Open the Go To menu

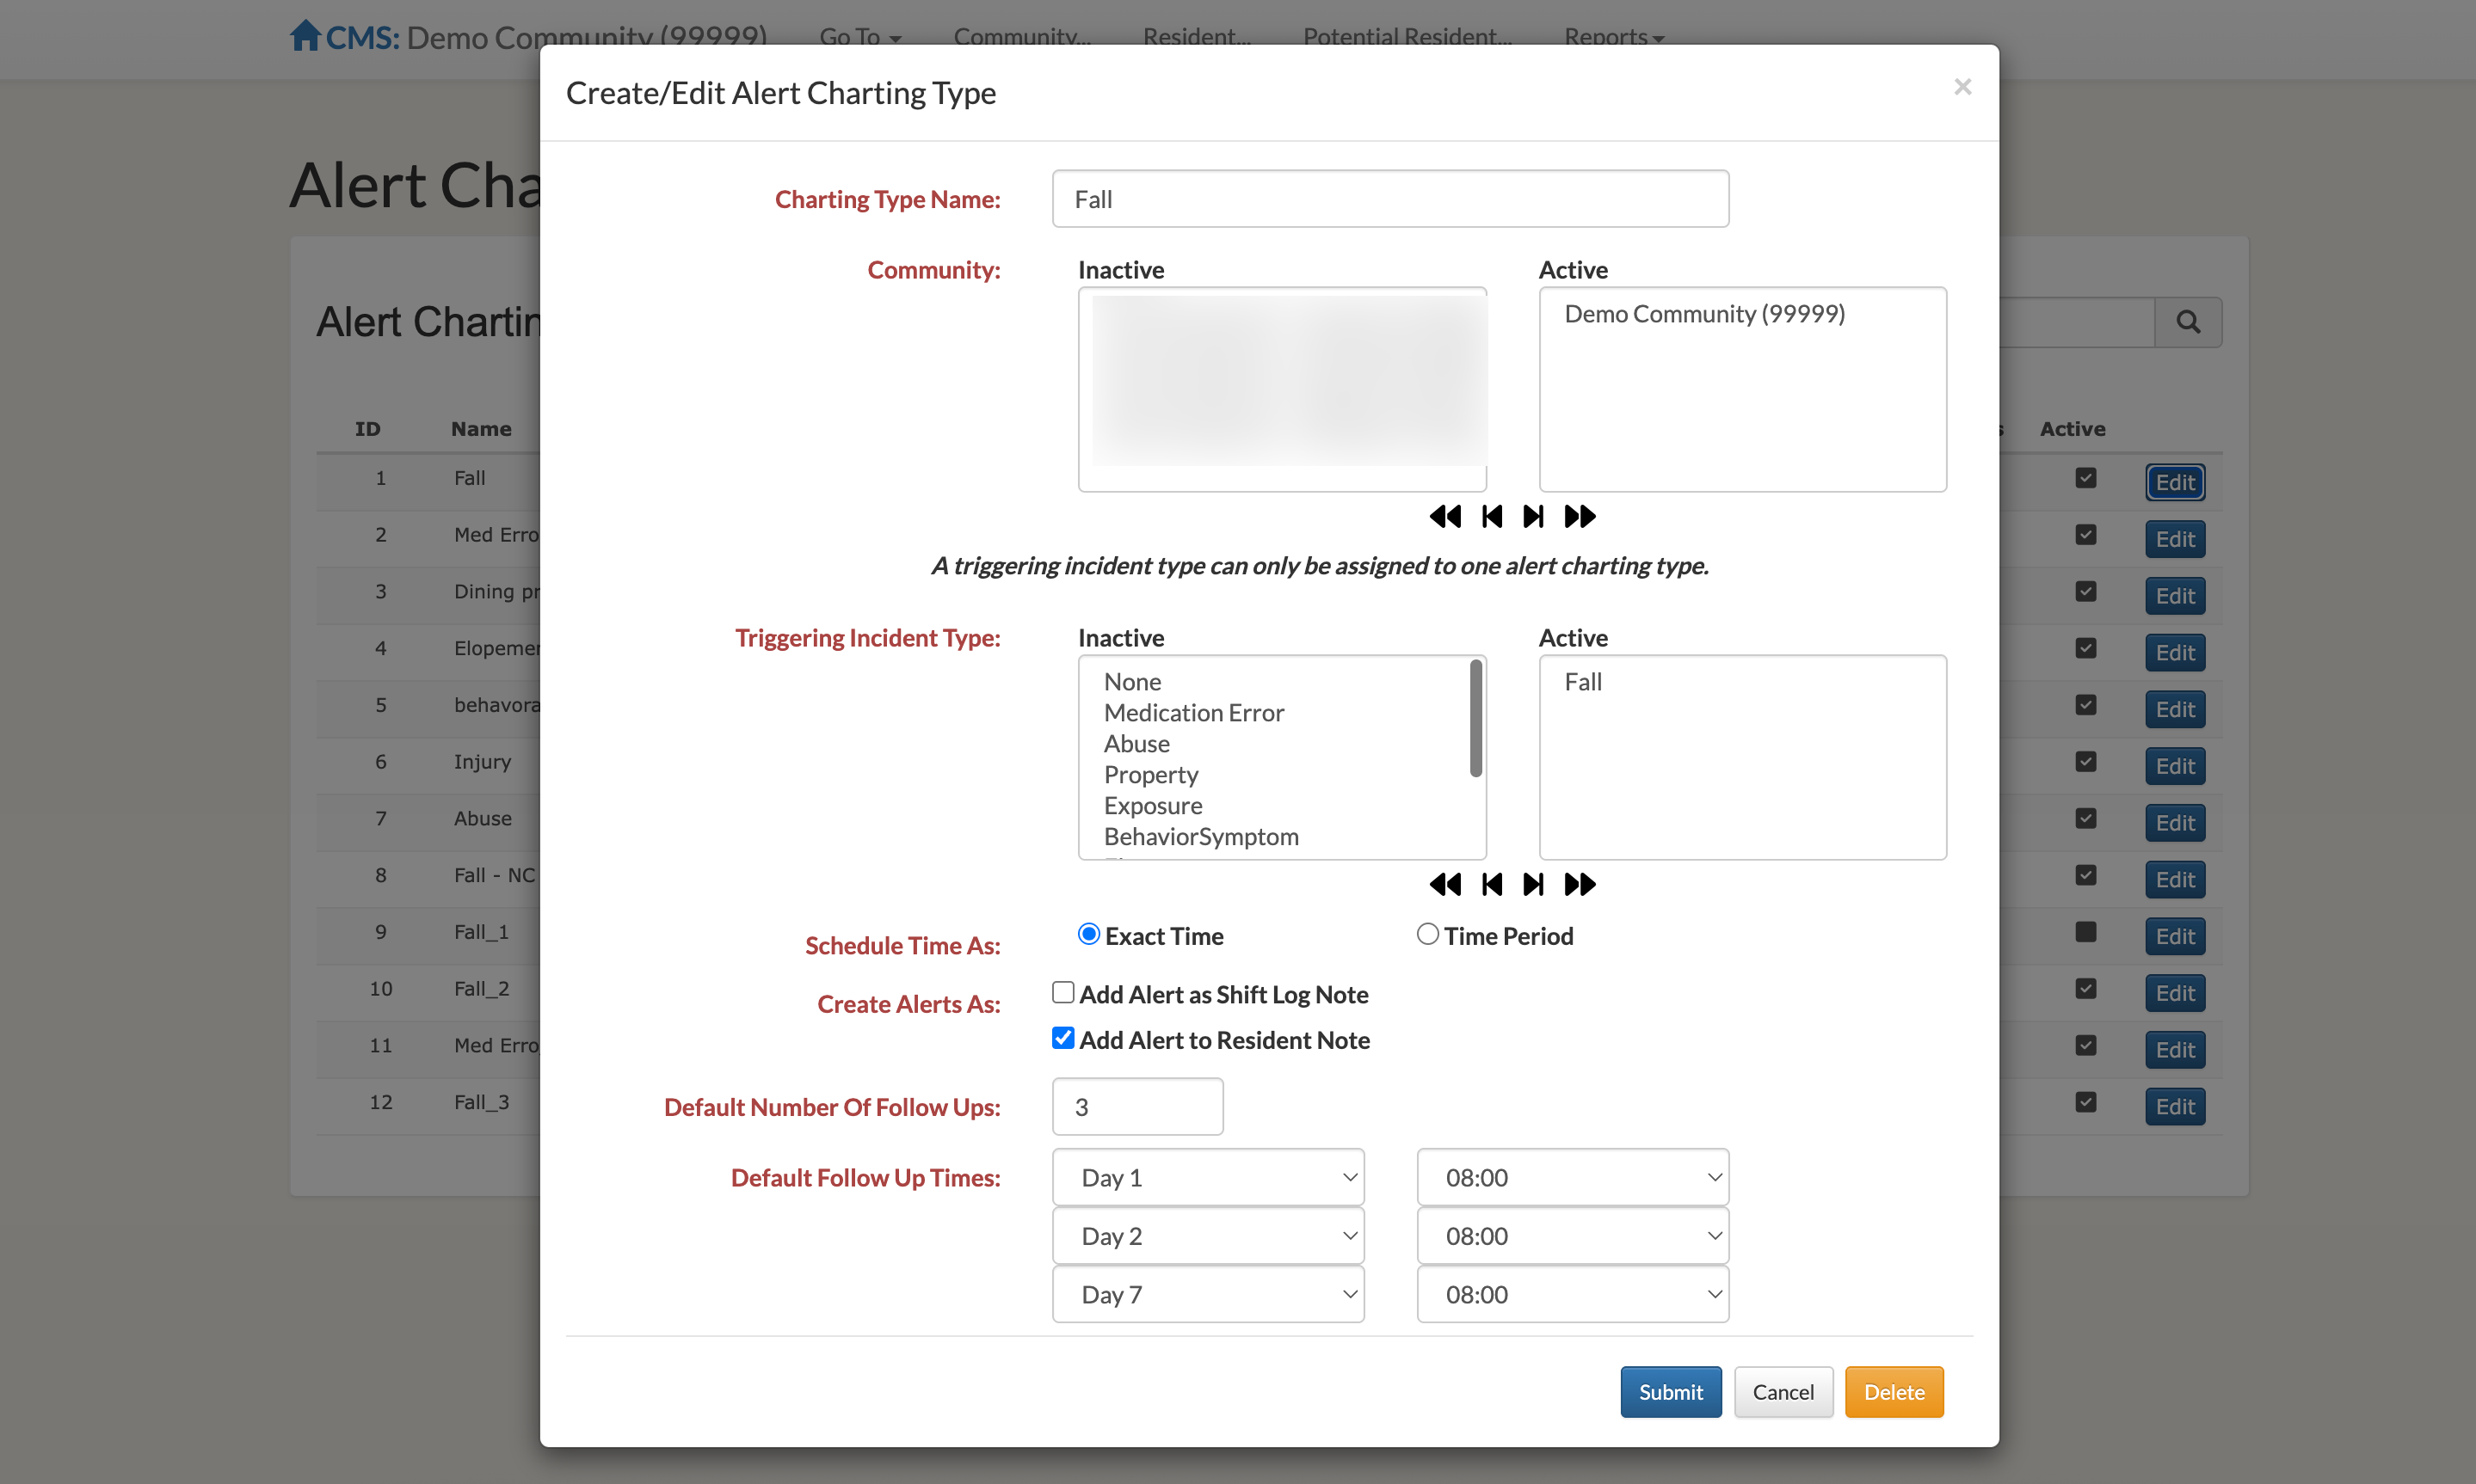point(859,37)
